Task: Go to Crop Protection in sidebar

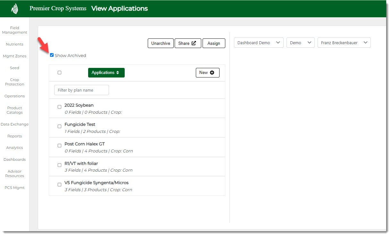Action: pos(14,82)
